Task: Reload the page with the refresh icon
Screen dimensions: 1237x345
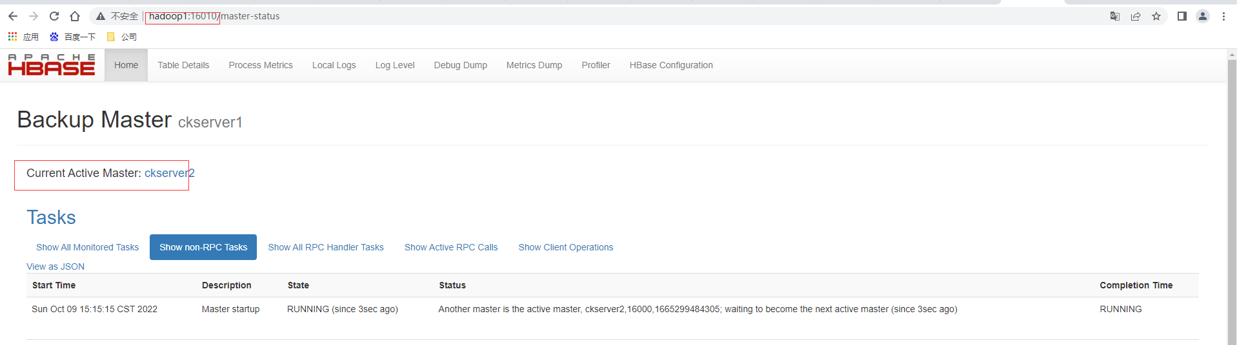Action: 54,16
